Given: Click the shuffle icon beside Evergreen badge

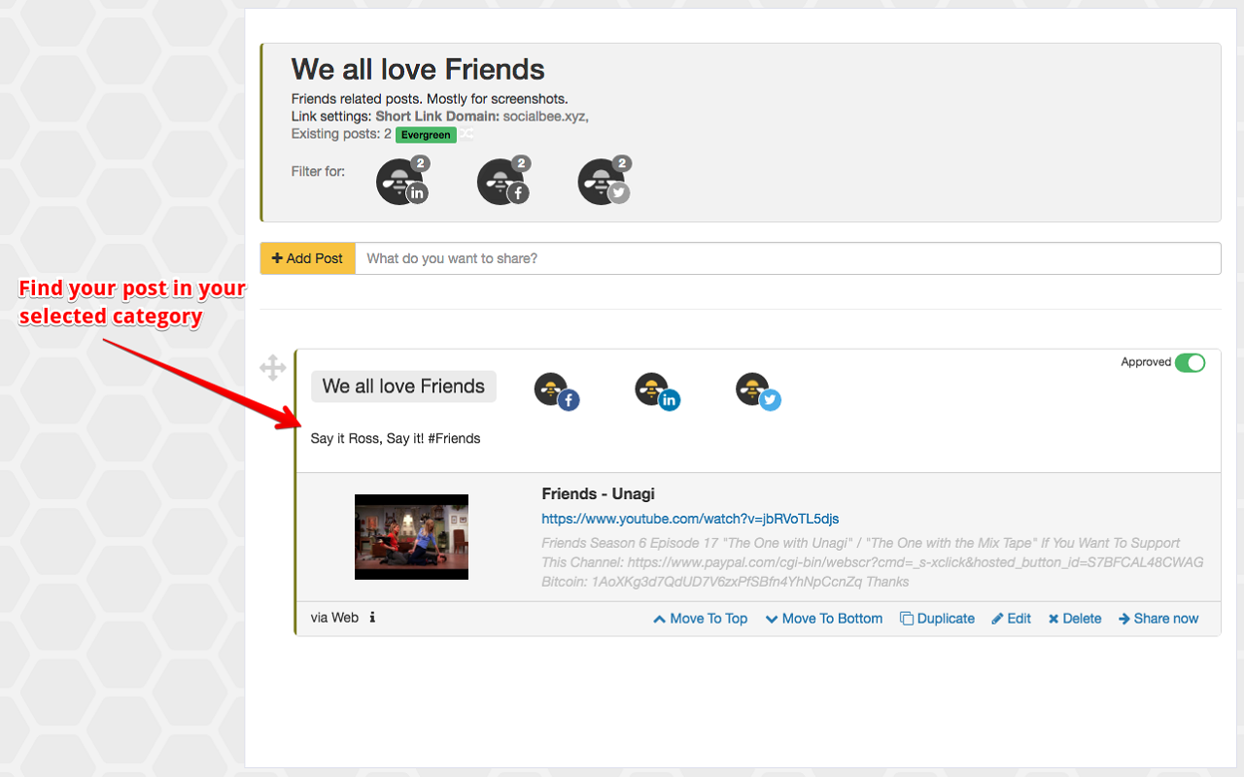Looking at the screenshot, I should click(467, 134).
